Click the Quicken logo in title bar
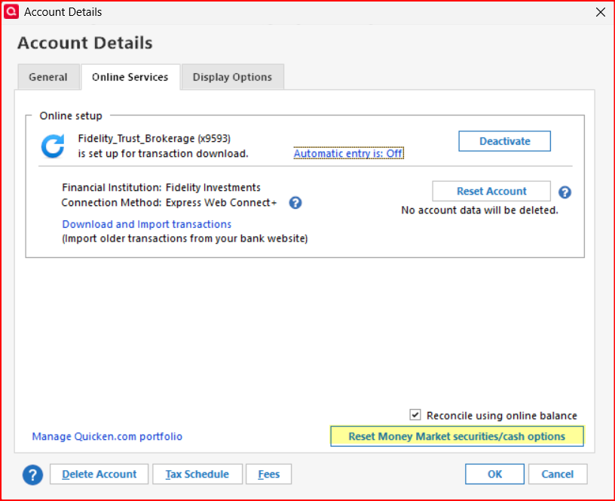Image resolution: width=615 pixels, height=501 pixels. pos(11,11)
